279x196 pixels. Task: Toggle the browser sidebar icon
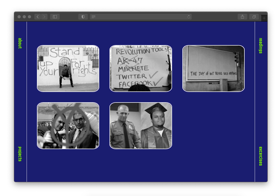[x=55, y=17]
